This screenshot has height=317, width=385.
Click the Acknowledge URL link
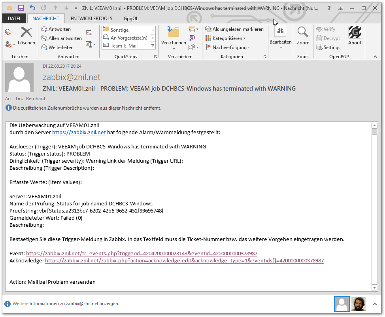coord(184,261)
